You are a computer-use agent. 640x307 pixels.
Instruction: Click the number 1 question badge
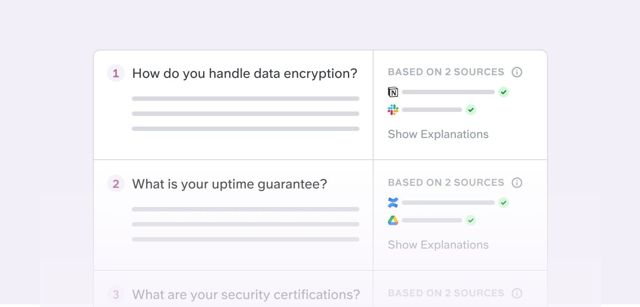coord(116,73)
